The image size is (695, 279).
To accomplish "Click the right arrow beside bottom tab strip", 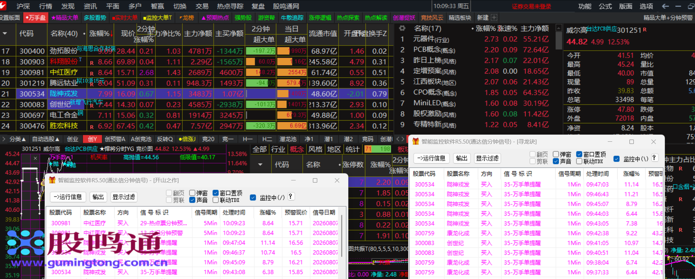I will click(x=403, y=139).
